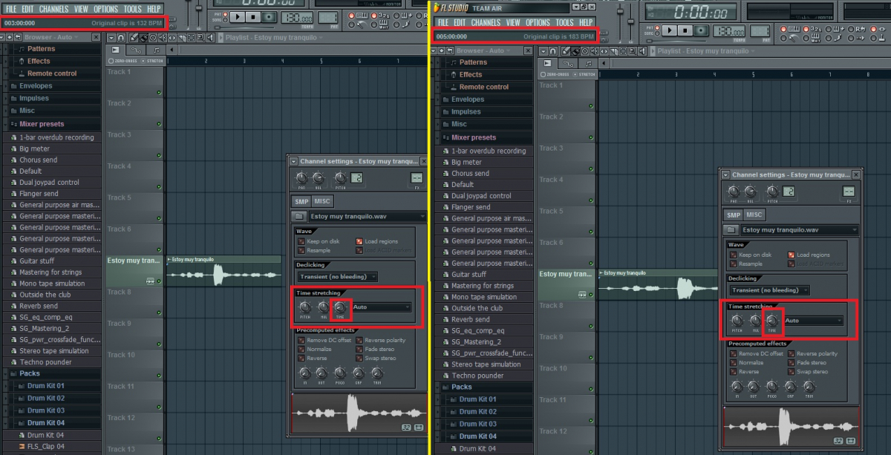Toggle Reverse polarity in right Channel settings
This screenshot has width=891, height=455.
pos(792,354)
